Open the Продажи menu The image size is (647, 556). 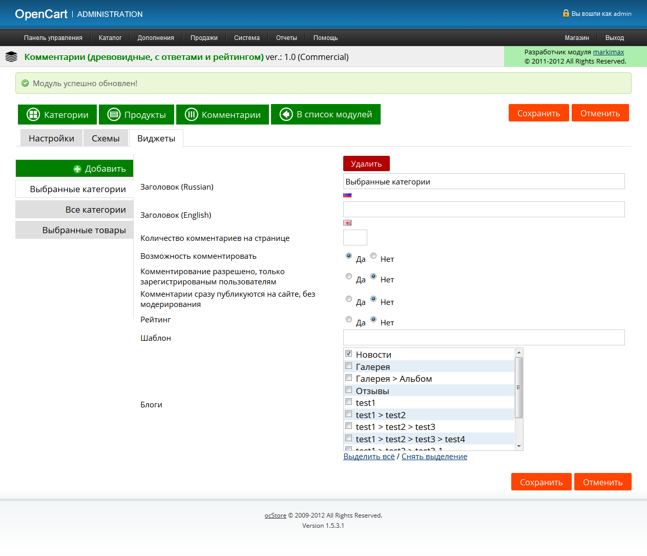(x=204, y=38)
